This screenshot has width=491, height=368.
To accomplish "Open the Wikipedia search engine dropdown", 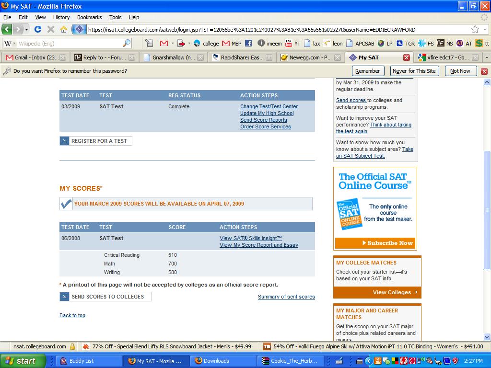I will [x=13, y=43].
